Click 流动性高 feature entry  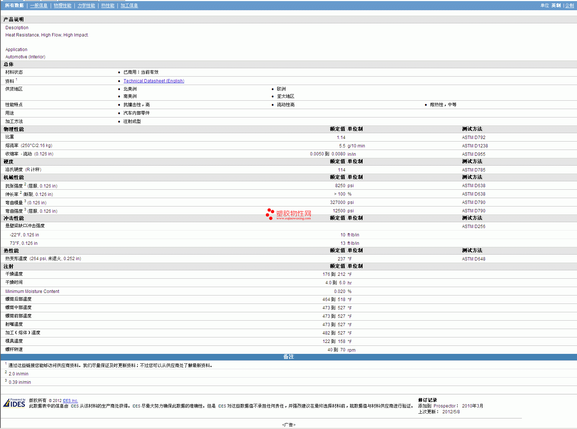(286, 105)
